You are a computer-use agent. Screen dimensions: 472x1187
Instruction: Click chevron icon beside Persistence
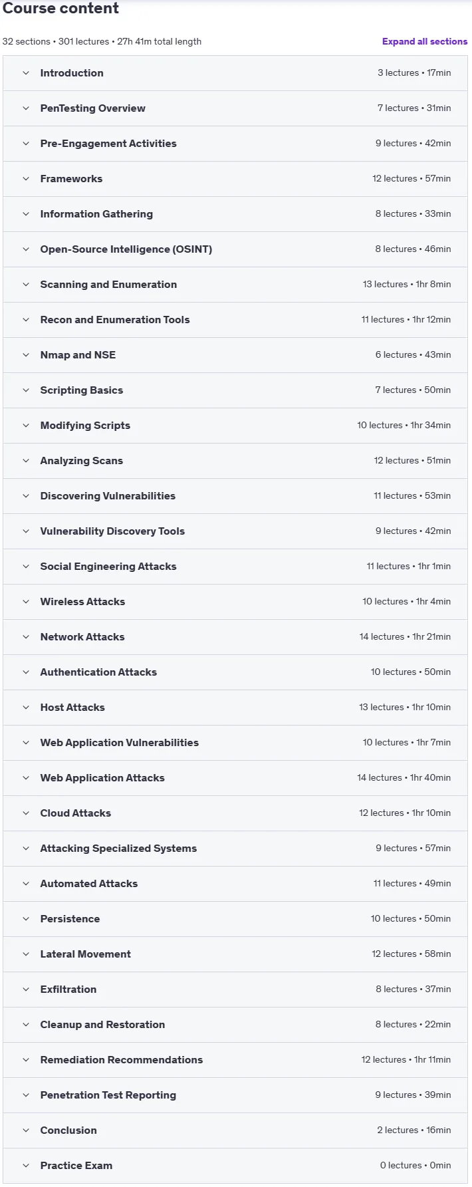tap(26, 919)
